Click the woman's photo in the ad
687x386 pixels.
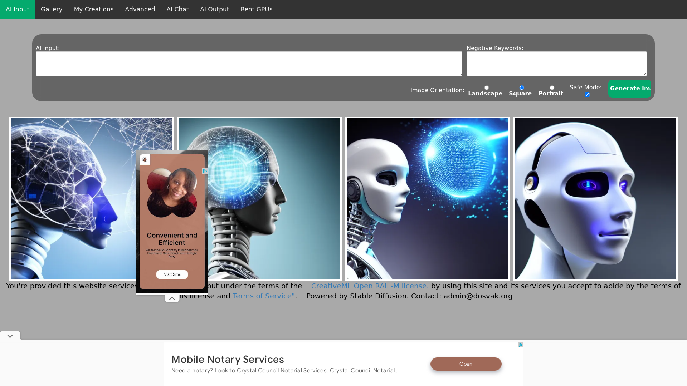[172, 193]
